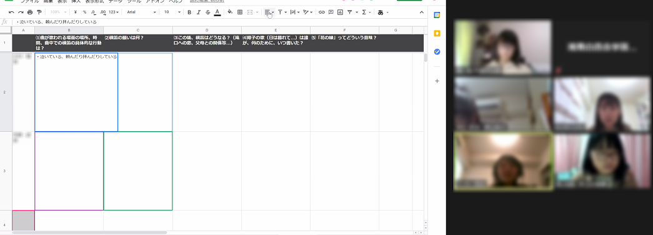Select the video tile showing a ceiling

point(503,104)
